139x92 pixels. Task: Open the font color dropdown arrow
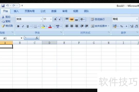coord(53,26)
